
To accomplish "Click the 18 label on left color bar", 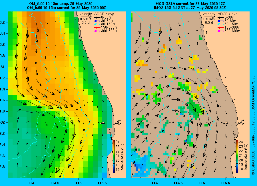I will point(118,169).
